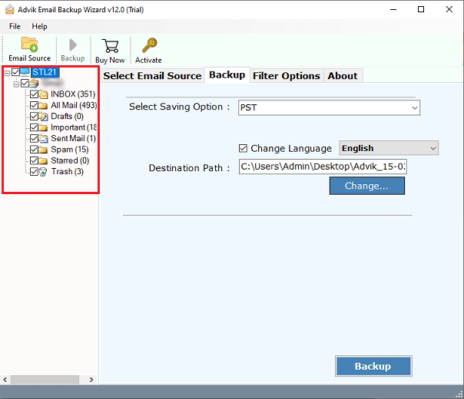The image size is (464, 399).
Task: Click the Activate key icon
Action: tap(148, 45)
